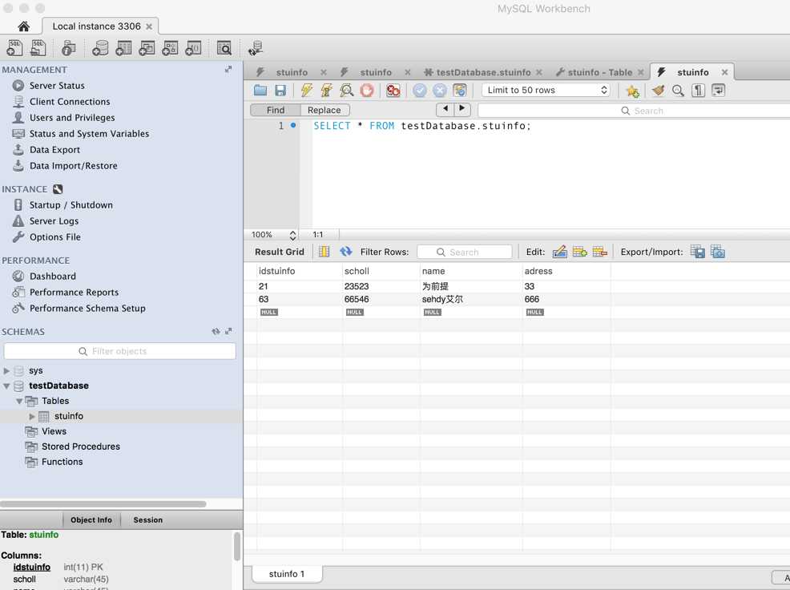Open script file in editor
Viewport: 790px width, 590px height.
tap(260, 91)
